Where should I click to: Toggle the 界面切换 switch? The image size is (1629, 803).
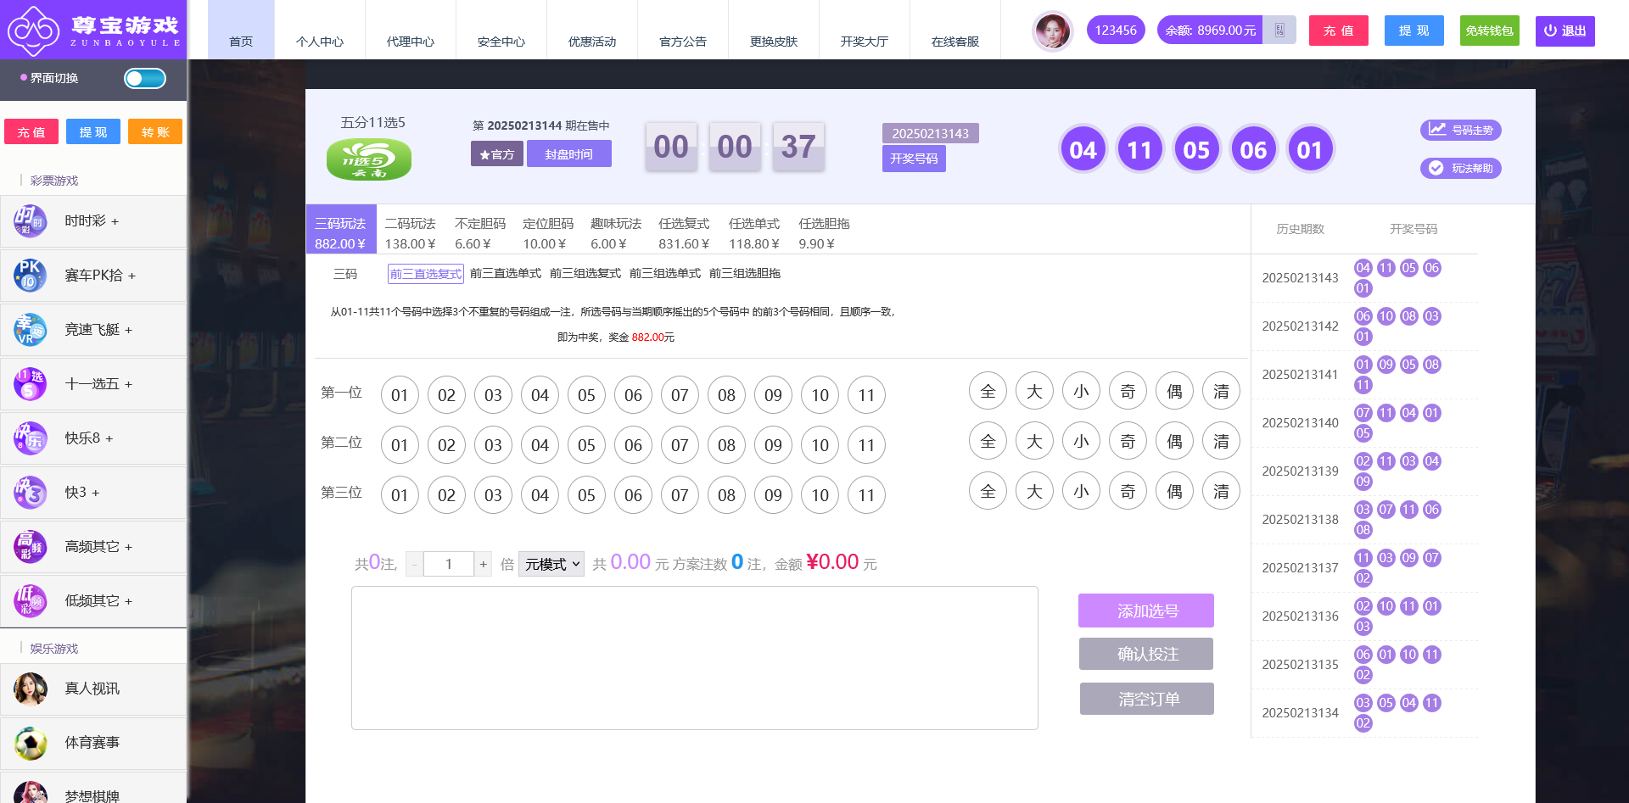click(x=145, y=79)
